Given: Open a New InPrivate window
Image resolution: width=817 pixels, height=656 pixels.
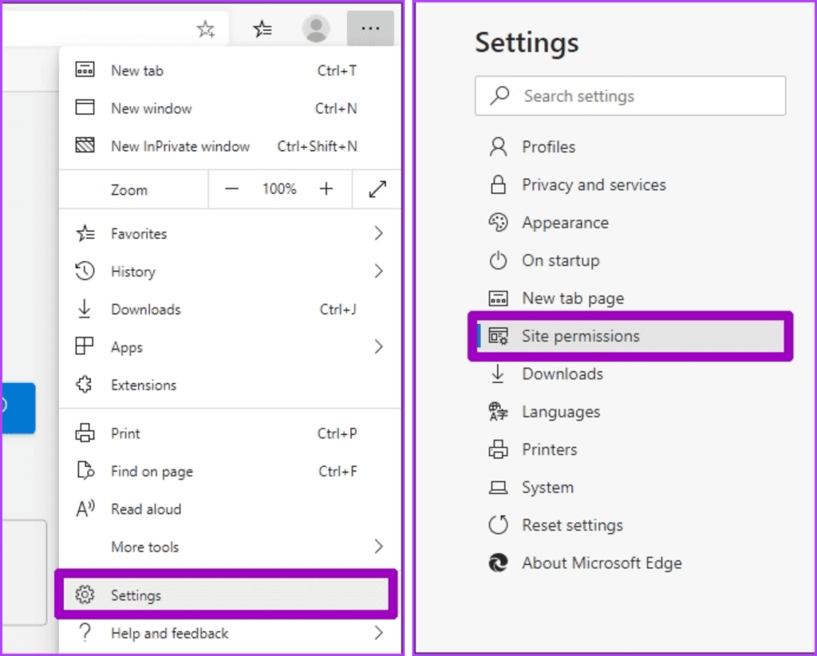Looking at the screenshot, I should point(180,146).
